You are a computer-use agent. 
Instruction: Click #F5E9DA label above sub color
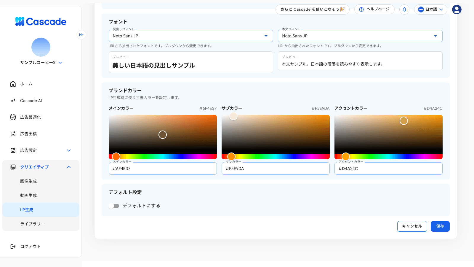[321, 108]
